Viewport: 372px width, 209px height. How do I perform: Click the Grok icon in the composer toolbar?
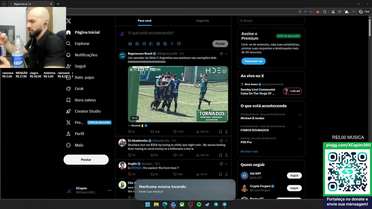tap(144, 44)
